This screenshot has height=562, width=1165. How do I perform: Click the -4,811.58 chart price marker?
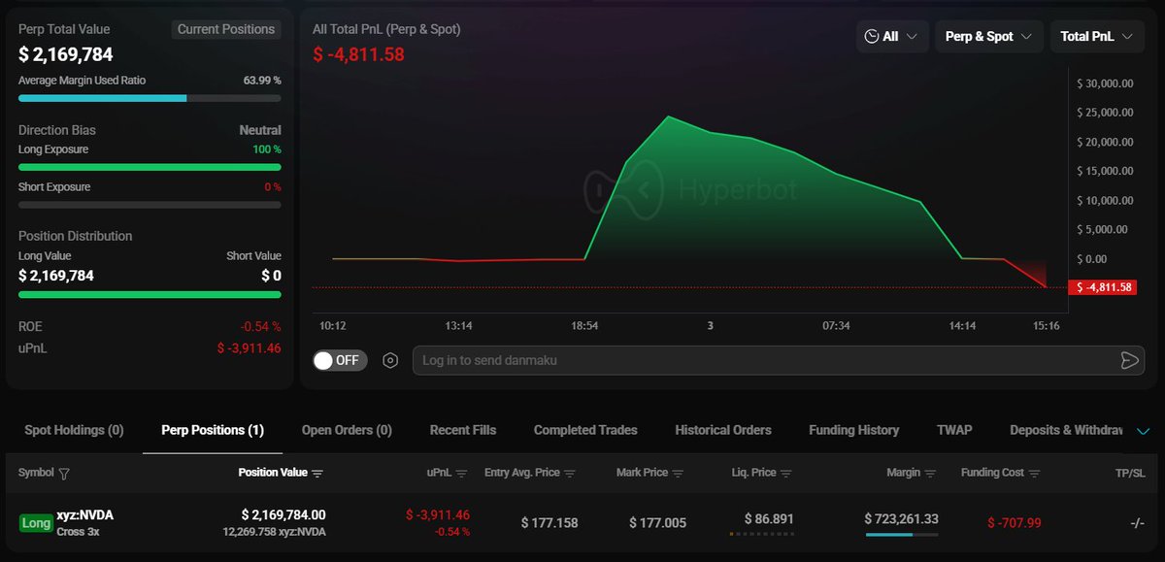click(x=1101, y=287)
